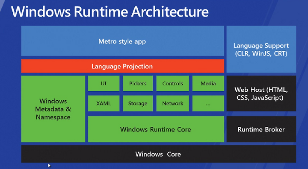Select the Windows Runtime Core block
Viewport: 308px width, 169px height.
[156, 129]
